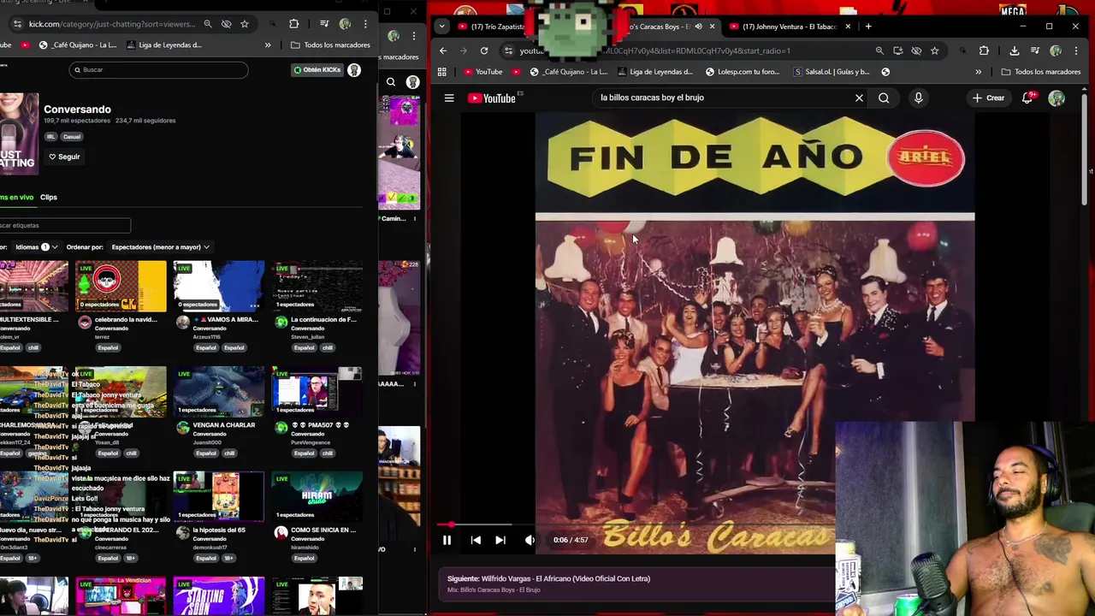Open VENGAN A CHARLAR stream thumbnail

[x=219, y=392]
